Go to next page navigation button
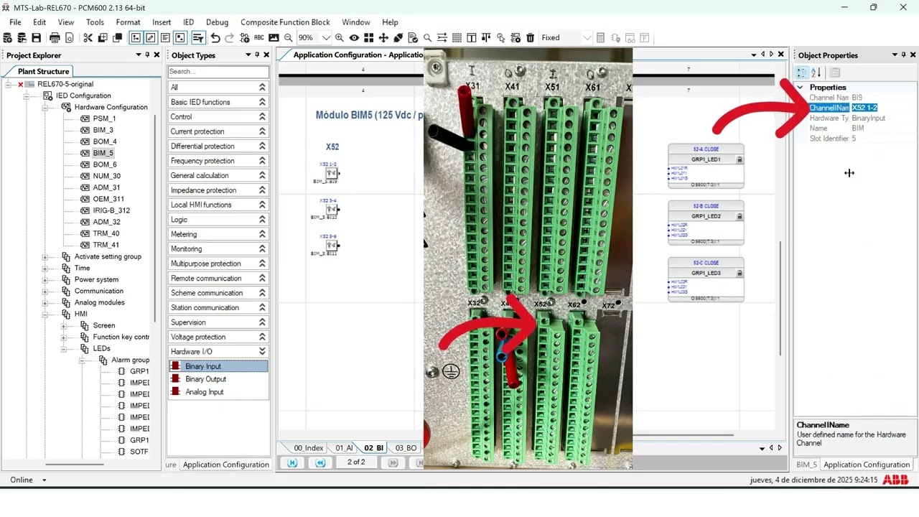The height and width of the screenshot is (517, 919). (x=393, y=463)
